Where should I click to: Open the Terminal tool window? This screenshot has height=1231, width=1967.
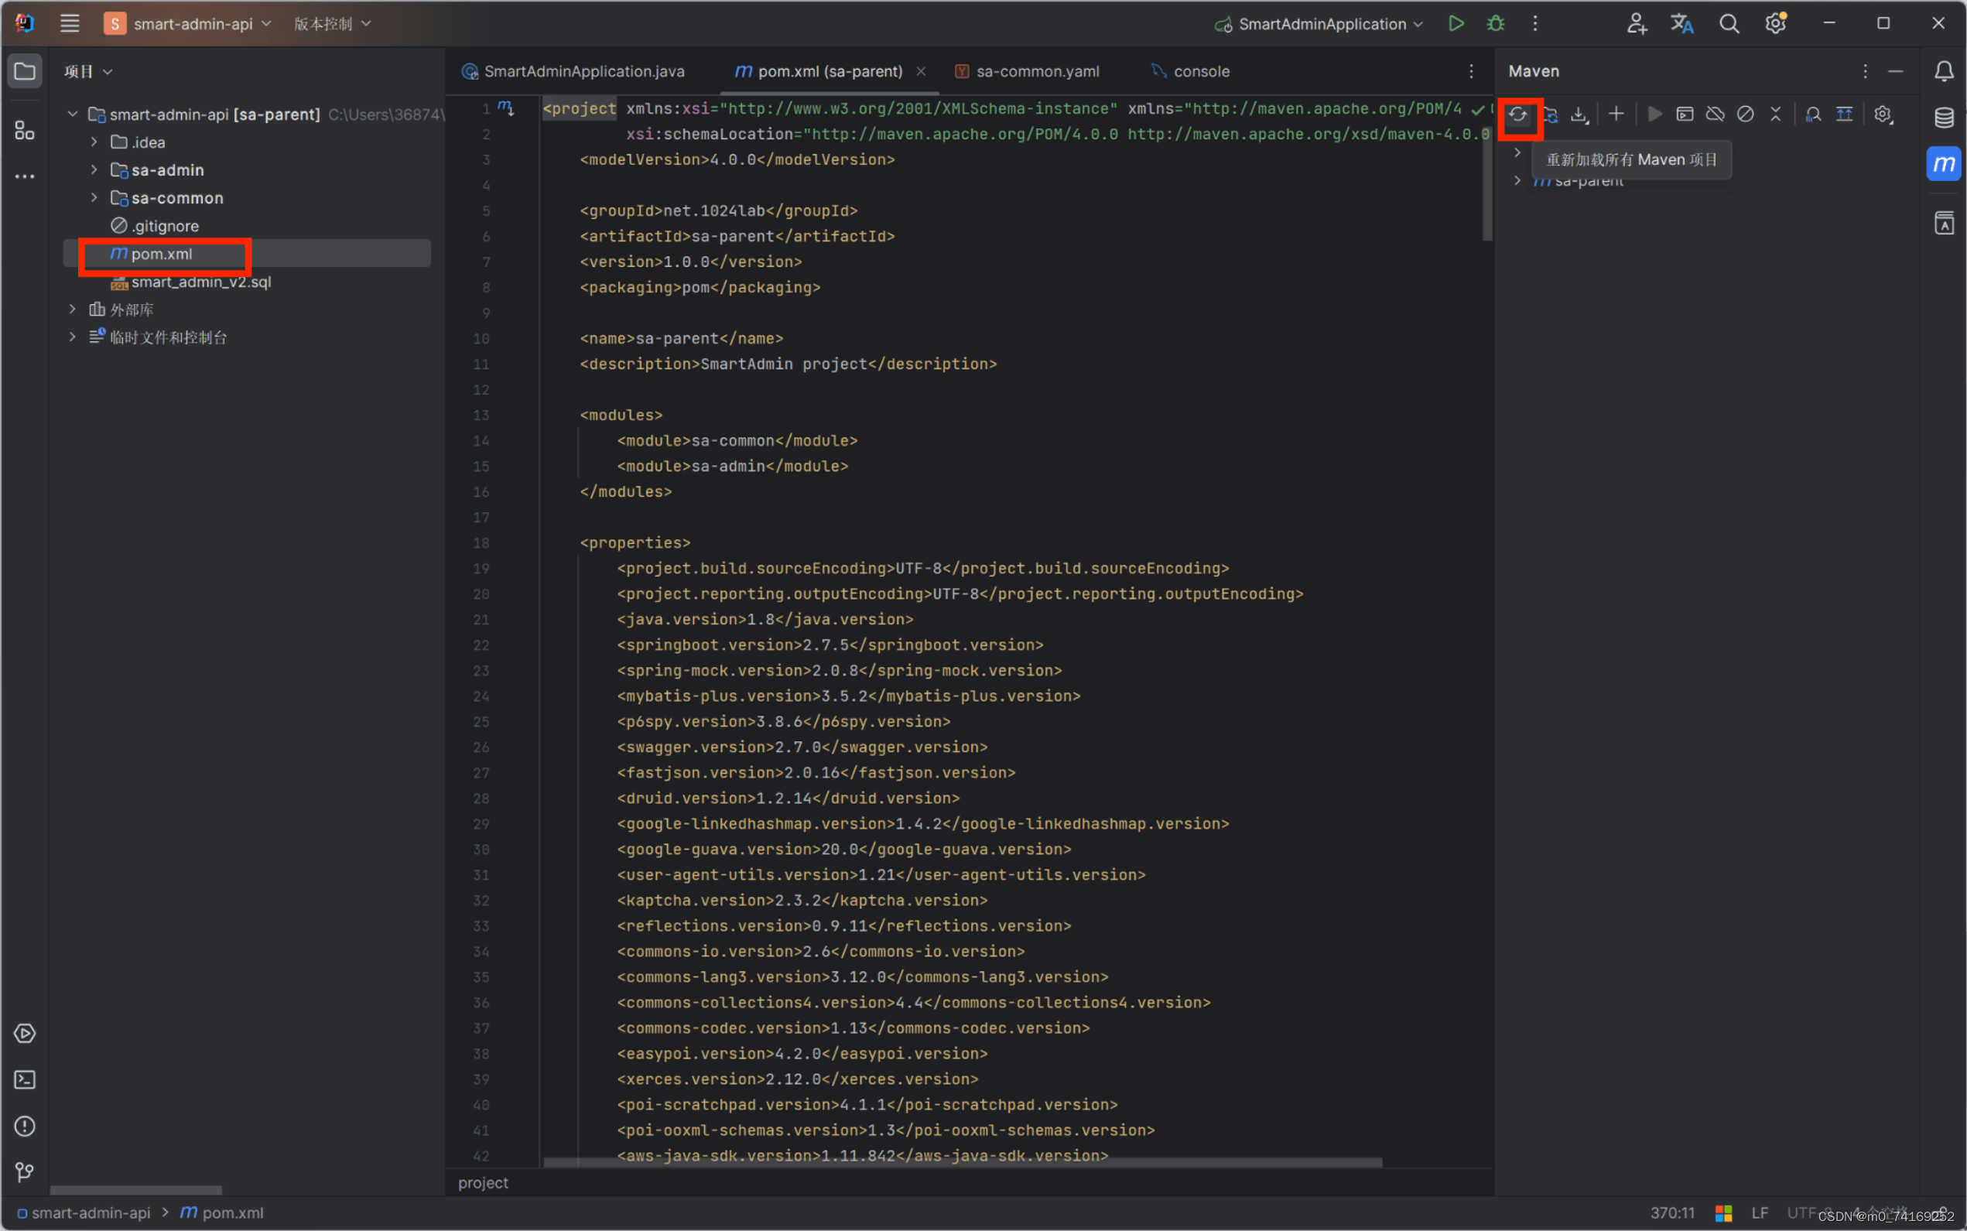[25, 1079]
